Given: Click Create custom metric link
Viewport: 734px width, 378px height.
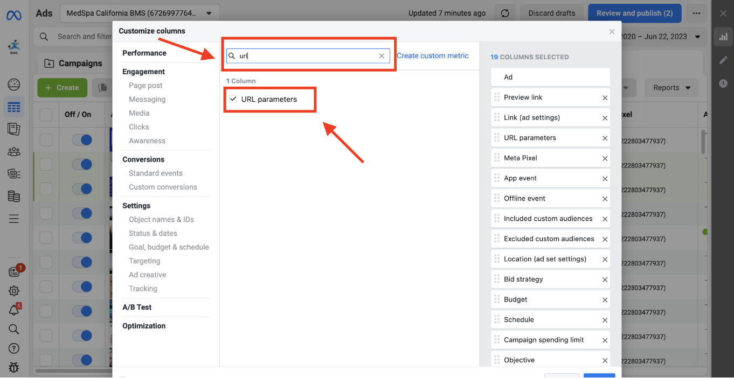Looking at the screenshot, I should (433, 55).
